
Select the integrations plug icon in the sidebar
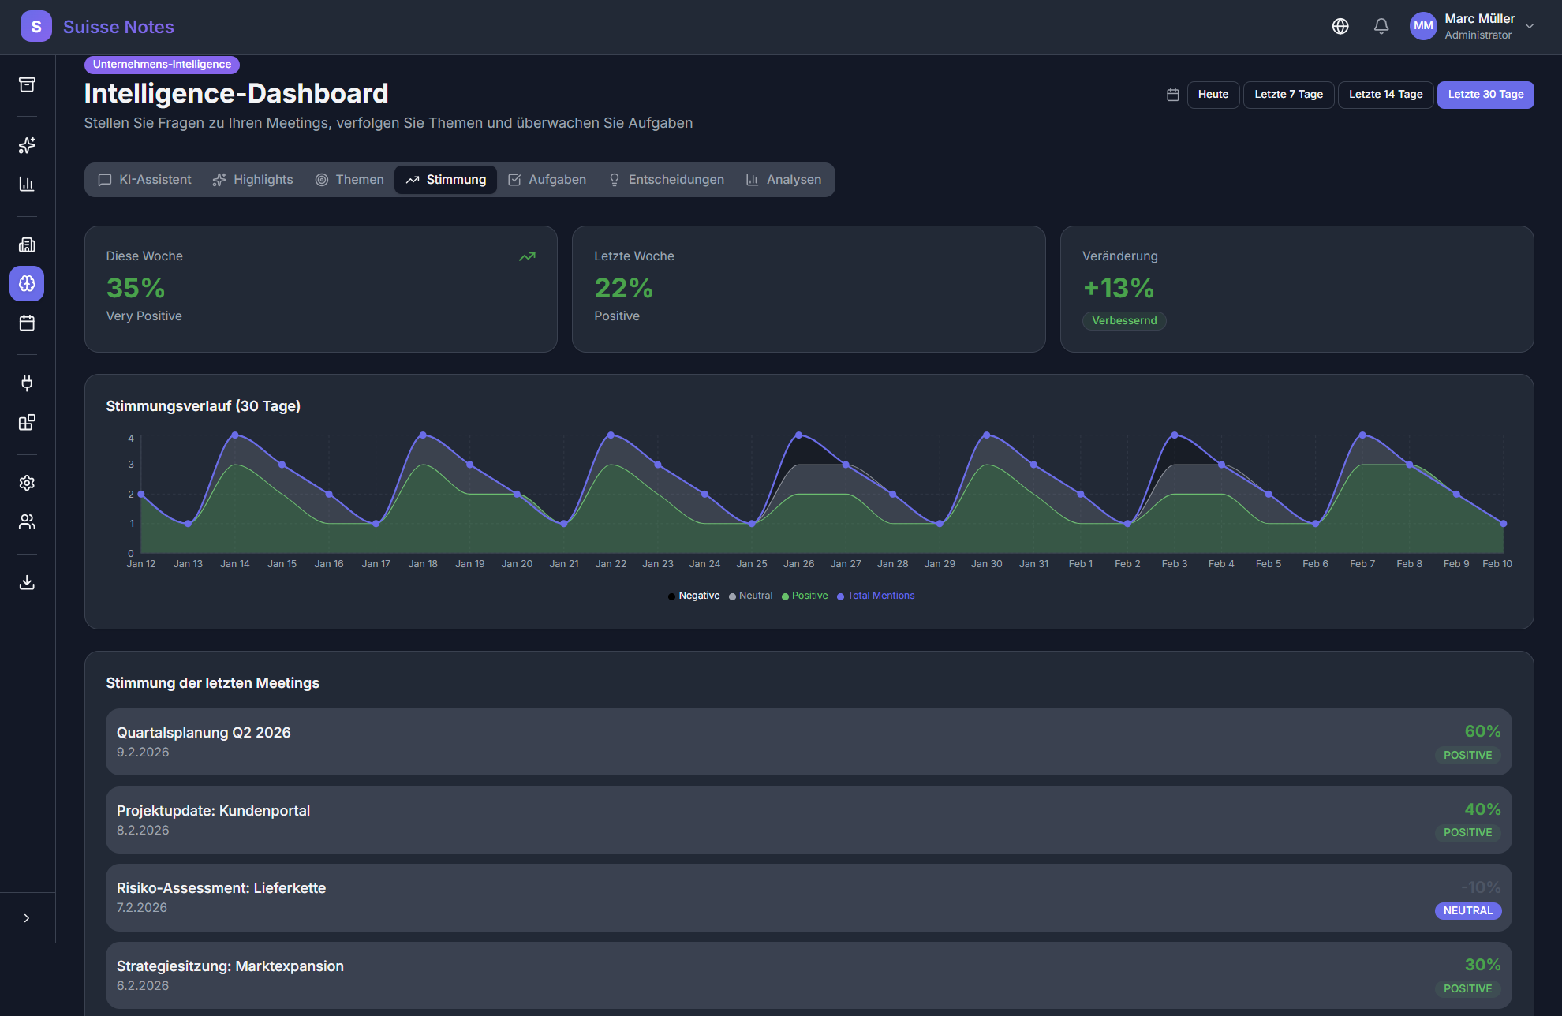(26, 384)
